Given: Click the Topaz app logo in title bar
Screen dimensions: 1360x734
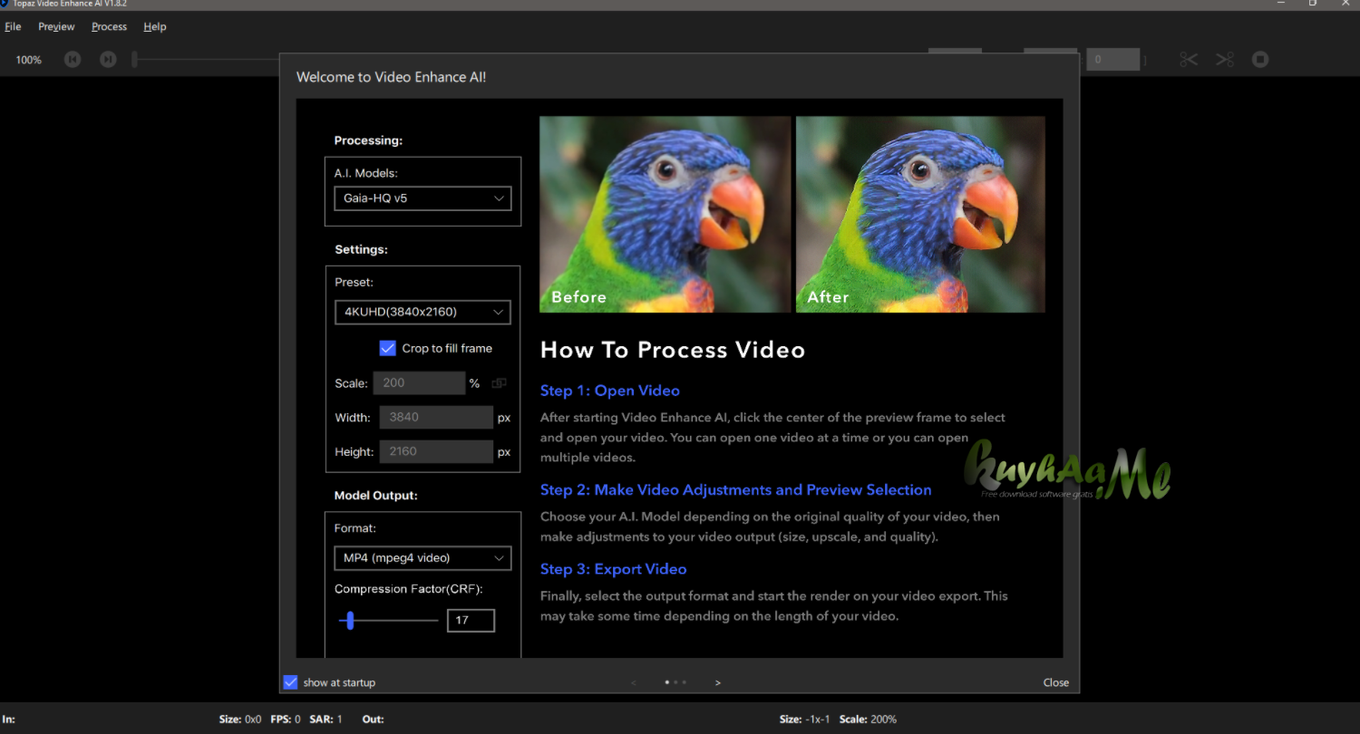Looking at the screenshot, I should pos(5,4).
